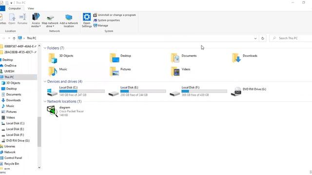Focus the Search This PC field
312x175 pixels.
[291, 38]
